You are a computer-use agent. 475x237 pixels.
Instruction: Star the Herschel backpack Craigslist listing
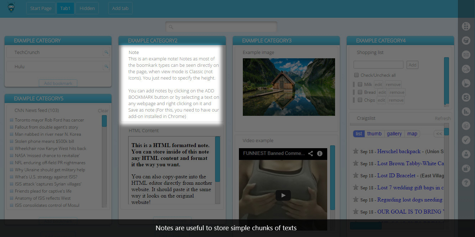[x=355, y=151]
